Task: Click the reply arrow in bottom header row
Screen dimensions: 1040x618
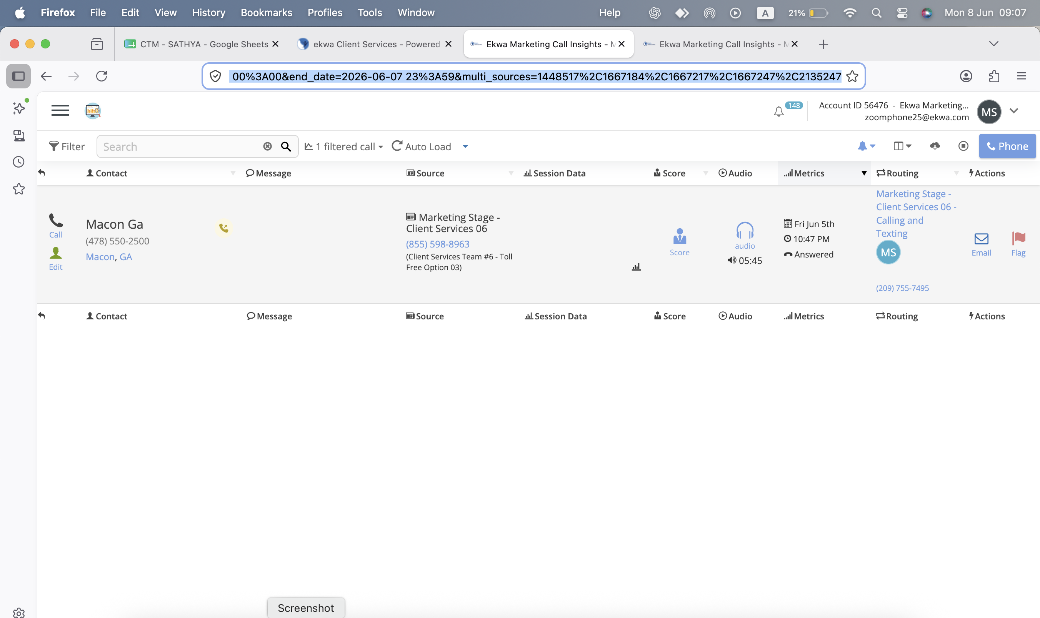Action: click(x=41, y=315)
